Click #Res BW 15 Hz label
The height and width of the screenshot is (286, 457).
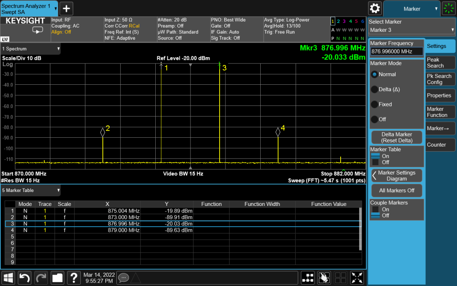point(20,180)
